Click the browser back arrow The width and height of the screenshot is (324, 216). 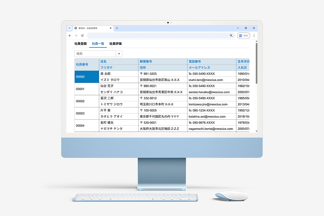pyautogui.click(x=70, y=36)
